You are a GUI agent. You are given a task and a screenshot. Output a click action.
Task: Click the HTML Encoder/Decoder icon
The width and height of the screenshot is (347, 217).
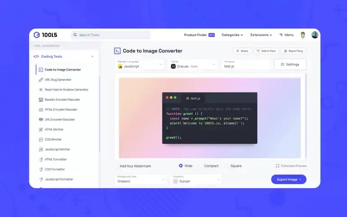point(41,109)
